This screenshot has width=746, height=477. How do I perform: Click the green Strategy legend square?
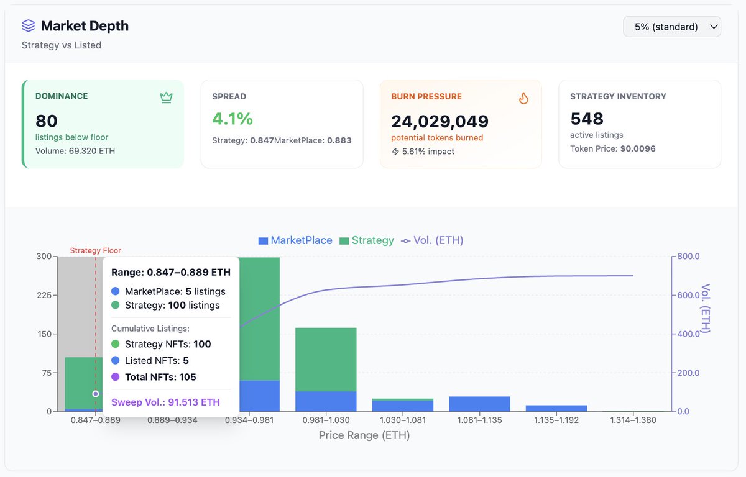tap(344, 240)
